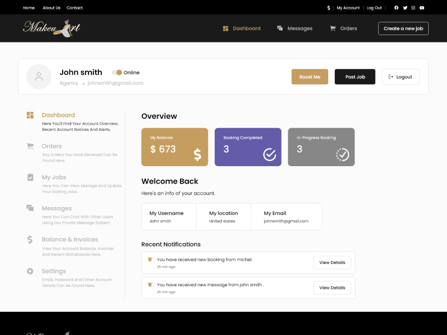
Task: Click the My location United states cell
Action: tap(223, 217)
